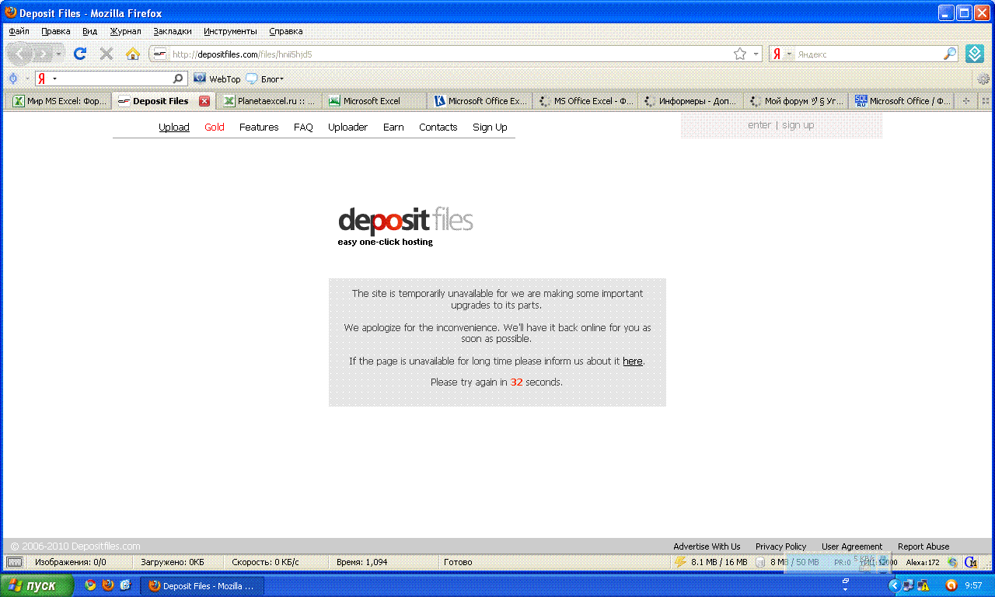Open the address bar URL history dropdown arrow

pos(756,54)
